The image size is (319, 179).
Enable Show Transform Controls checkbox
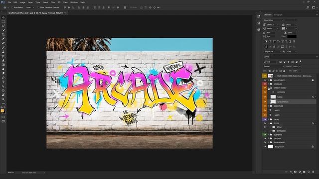click(38, 7)
